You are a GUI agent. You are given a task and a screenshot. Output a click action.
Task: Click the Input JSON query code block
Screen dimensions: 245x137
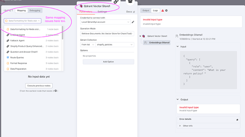pyautogui.click(x=208, y=70)
